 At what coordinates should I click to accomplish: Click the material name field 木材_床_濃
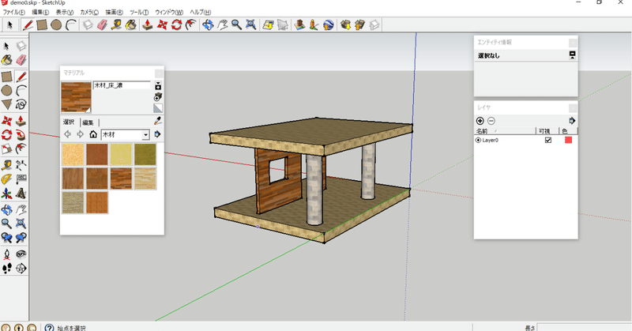(120, 85)
